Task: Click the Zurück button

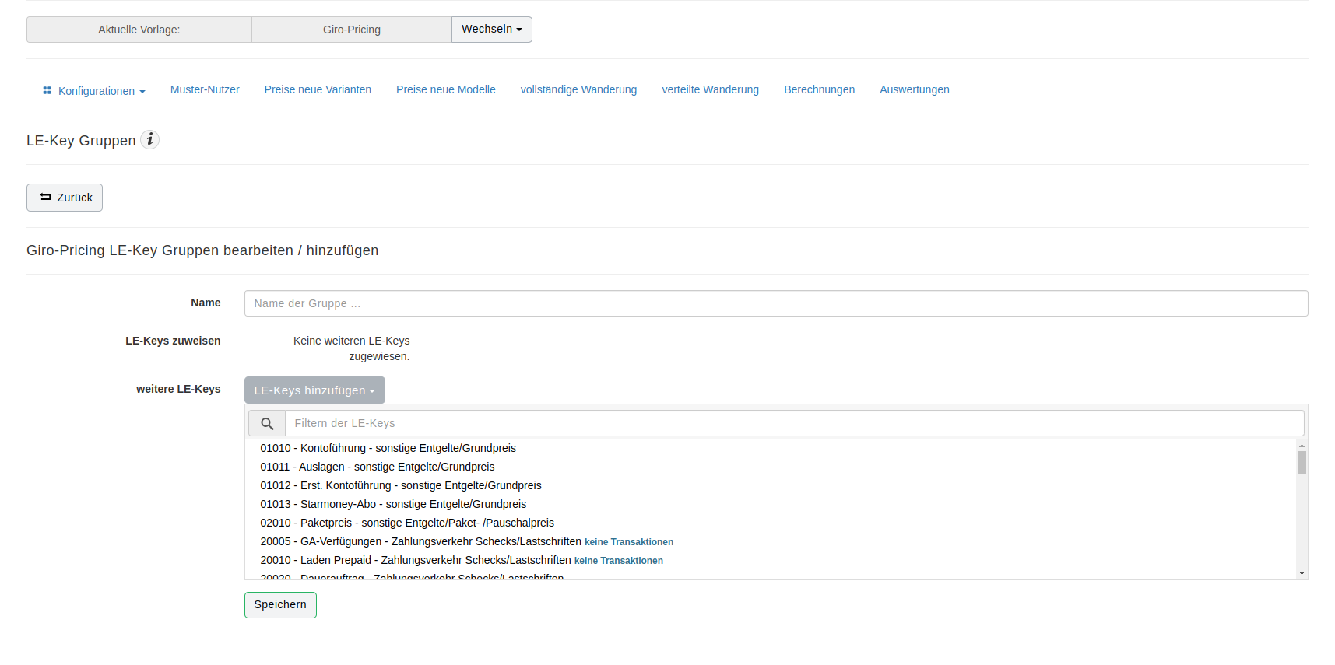Action: coord(65,198)
